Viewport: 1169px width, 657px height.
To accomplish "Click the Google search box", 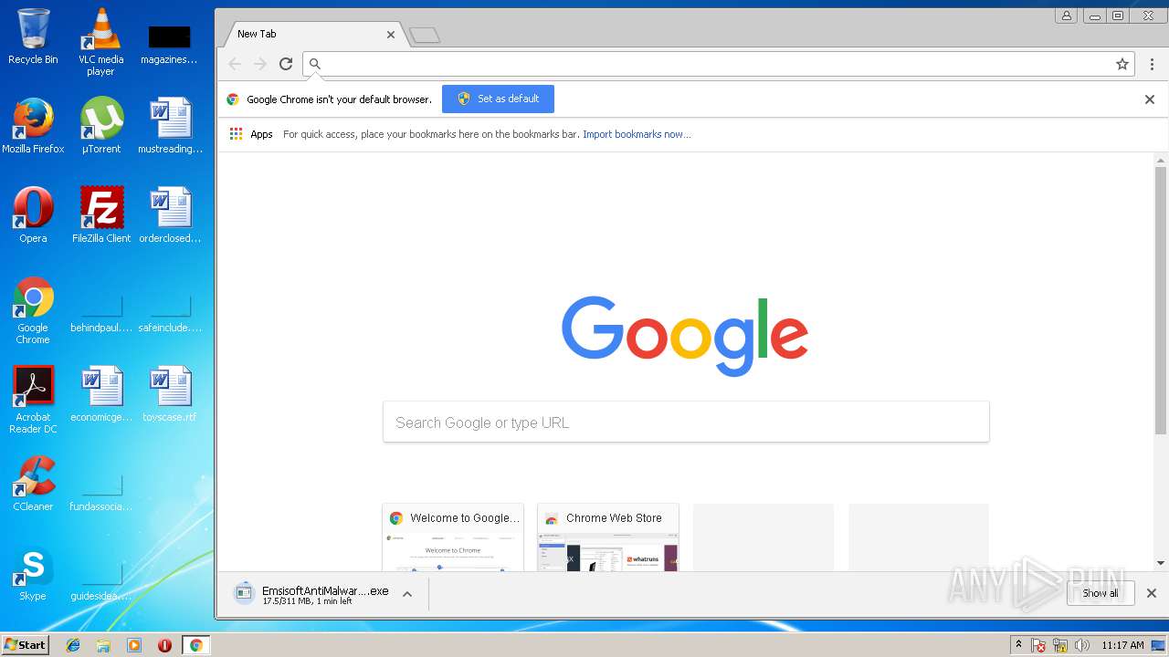I will [686, 422].
